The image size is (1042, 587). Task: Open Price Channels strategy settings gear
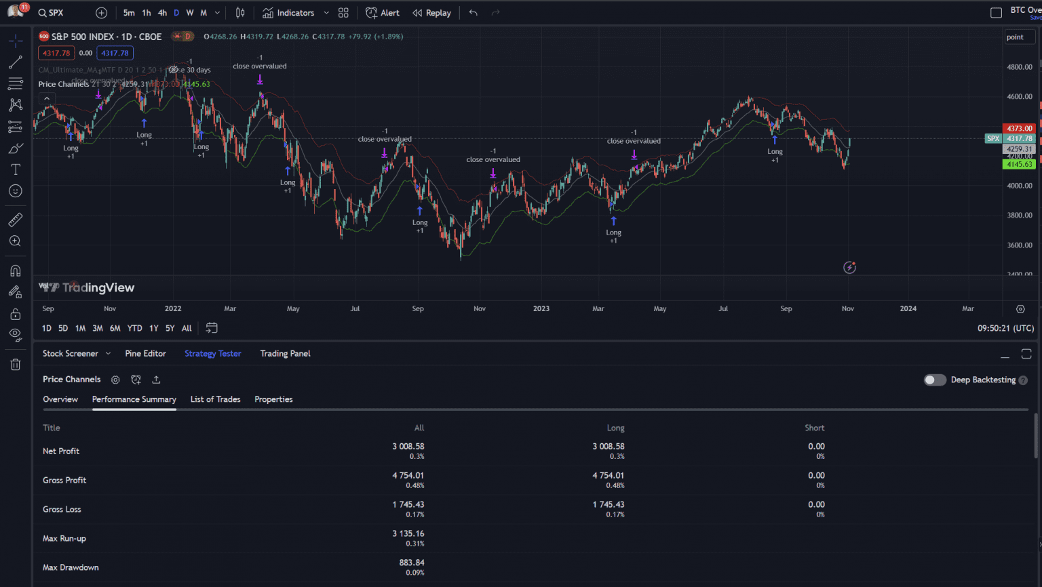115,380
